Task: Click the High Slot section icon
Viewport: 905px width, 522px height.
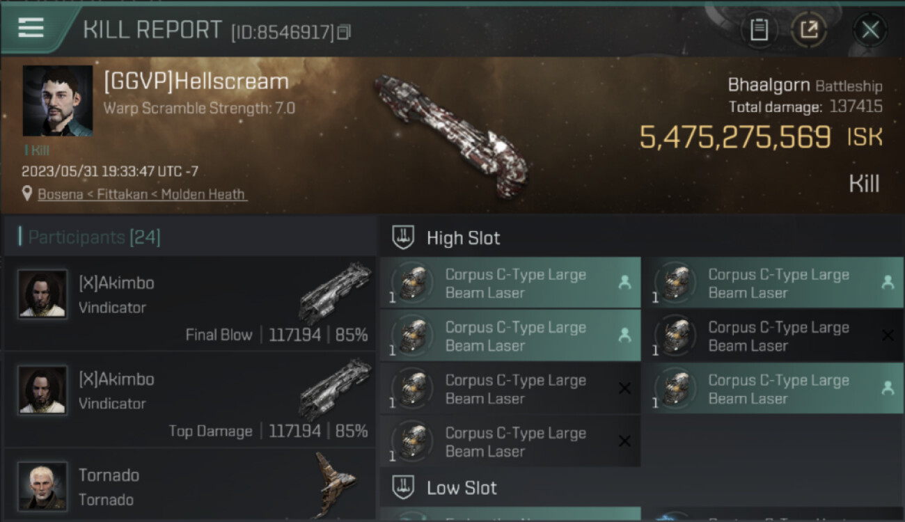Action: (404, 237)
